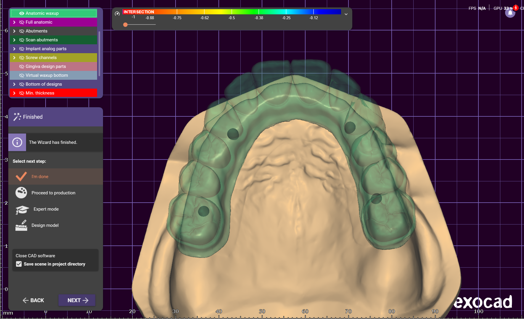524x319 pixels.
Task: Click the I'm done checkmark icon
Action: [x=21, y=176]
